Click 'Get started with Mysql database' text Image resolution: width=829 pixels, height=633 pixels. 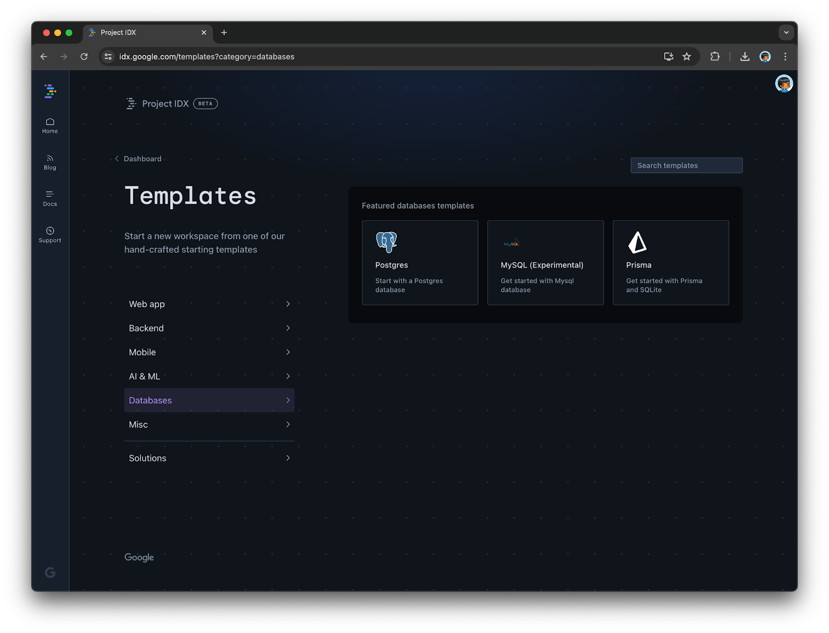[x=537, y=285]
